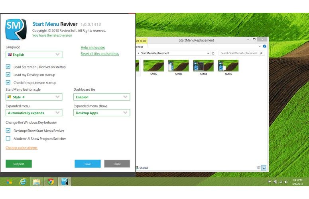Open the Manage tab in Explorer
309x199 pixels.
(140, 47)
